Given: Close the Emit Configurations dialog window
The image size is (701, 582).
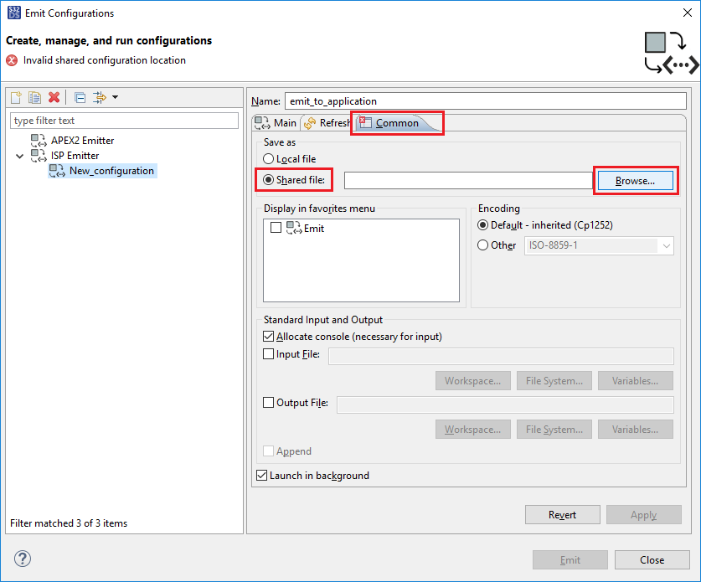Looking at the screenshot, I should (x=688, y=13).
